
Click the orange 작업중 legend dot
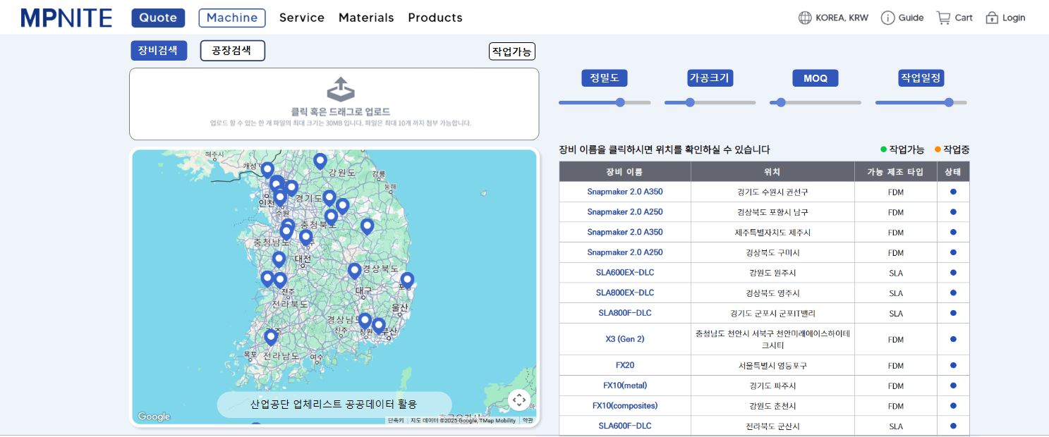(938, 149)
